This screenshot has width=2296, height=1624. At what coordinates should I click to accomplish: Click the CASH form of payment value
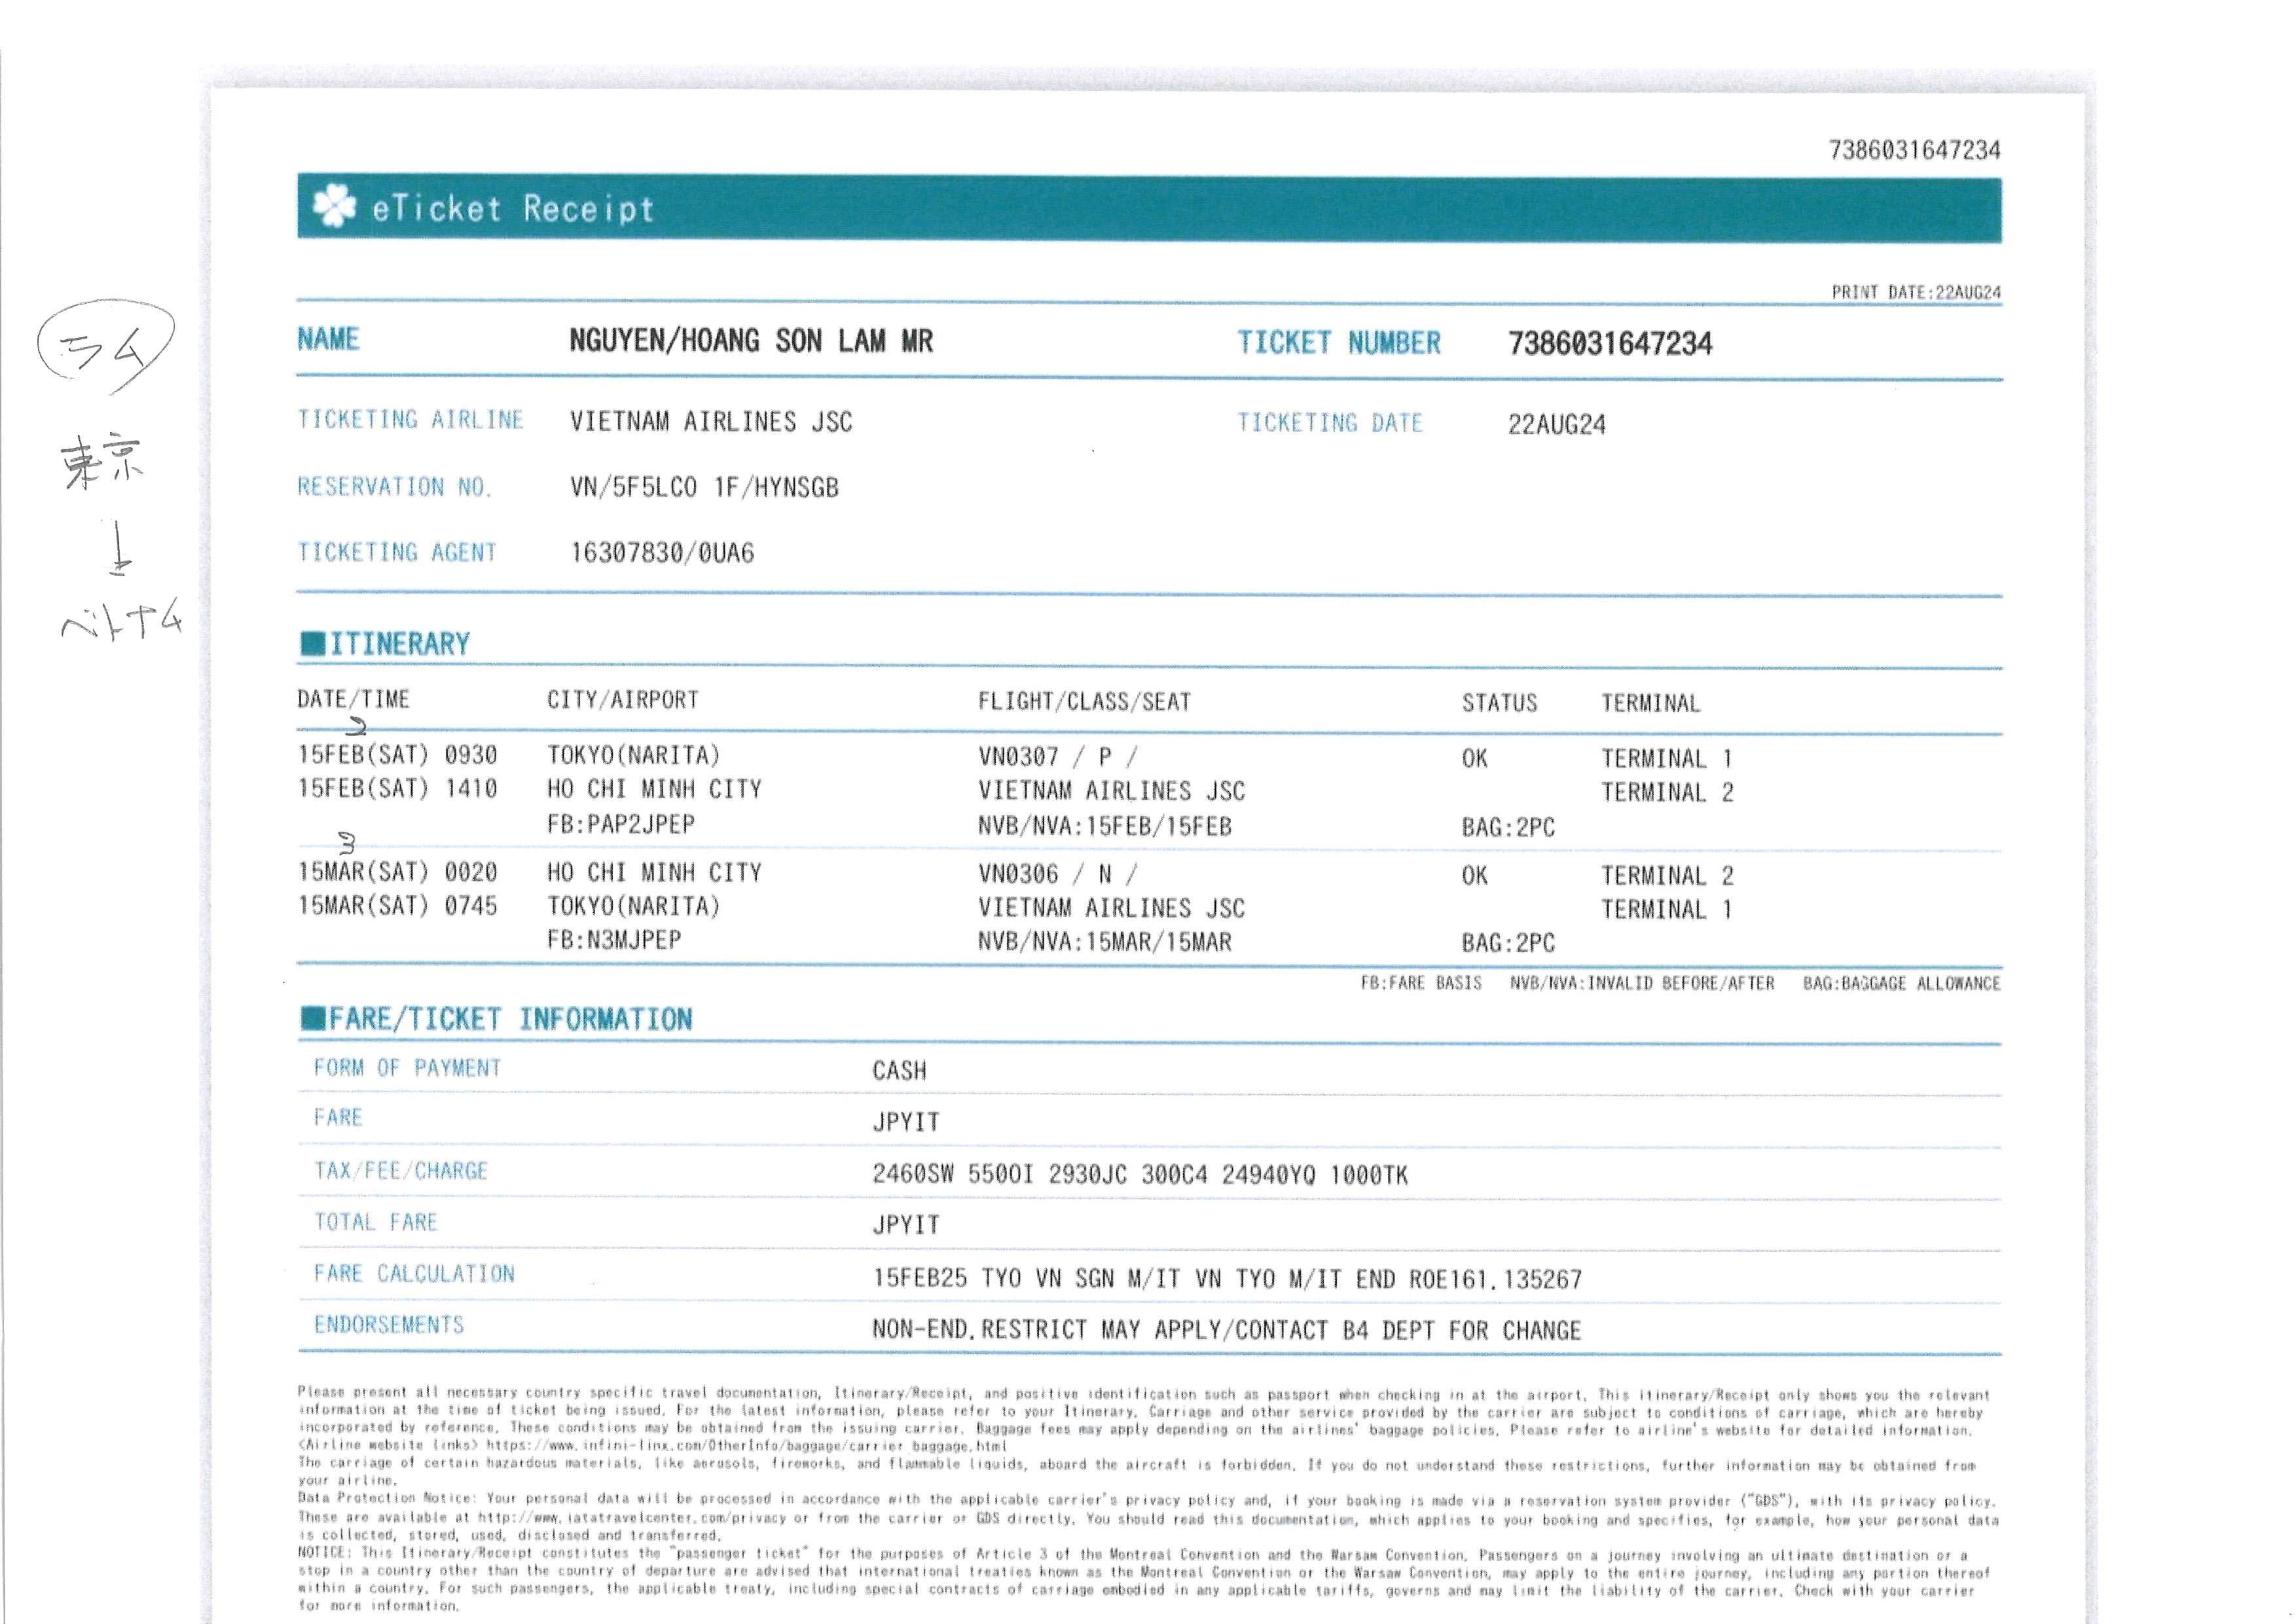(x=899, y=1071)
